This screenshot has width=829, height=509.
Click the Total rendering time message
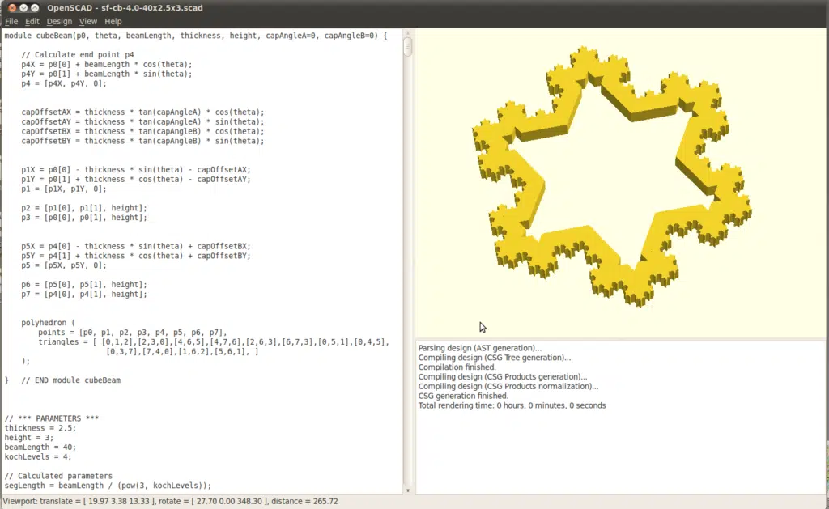click(510, 405)
